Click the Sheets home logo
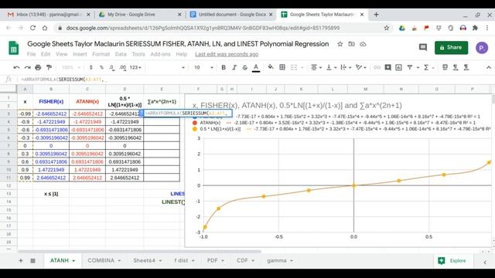This screenshot has width=495, height=278. pos(13,48)
